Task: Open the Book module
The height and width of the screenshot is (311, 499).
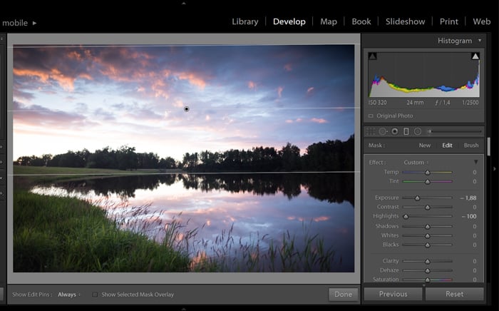Action: (361, 21)
